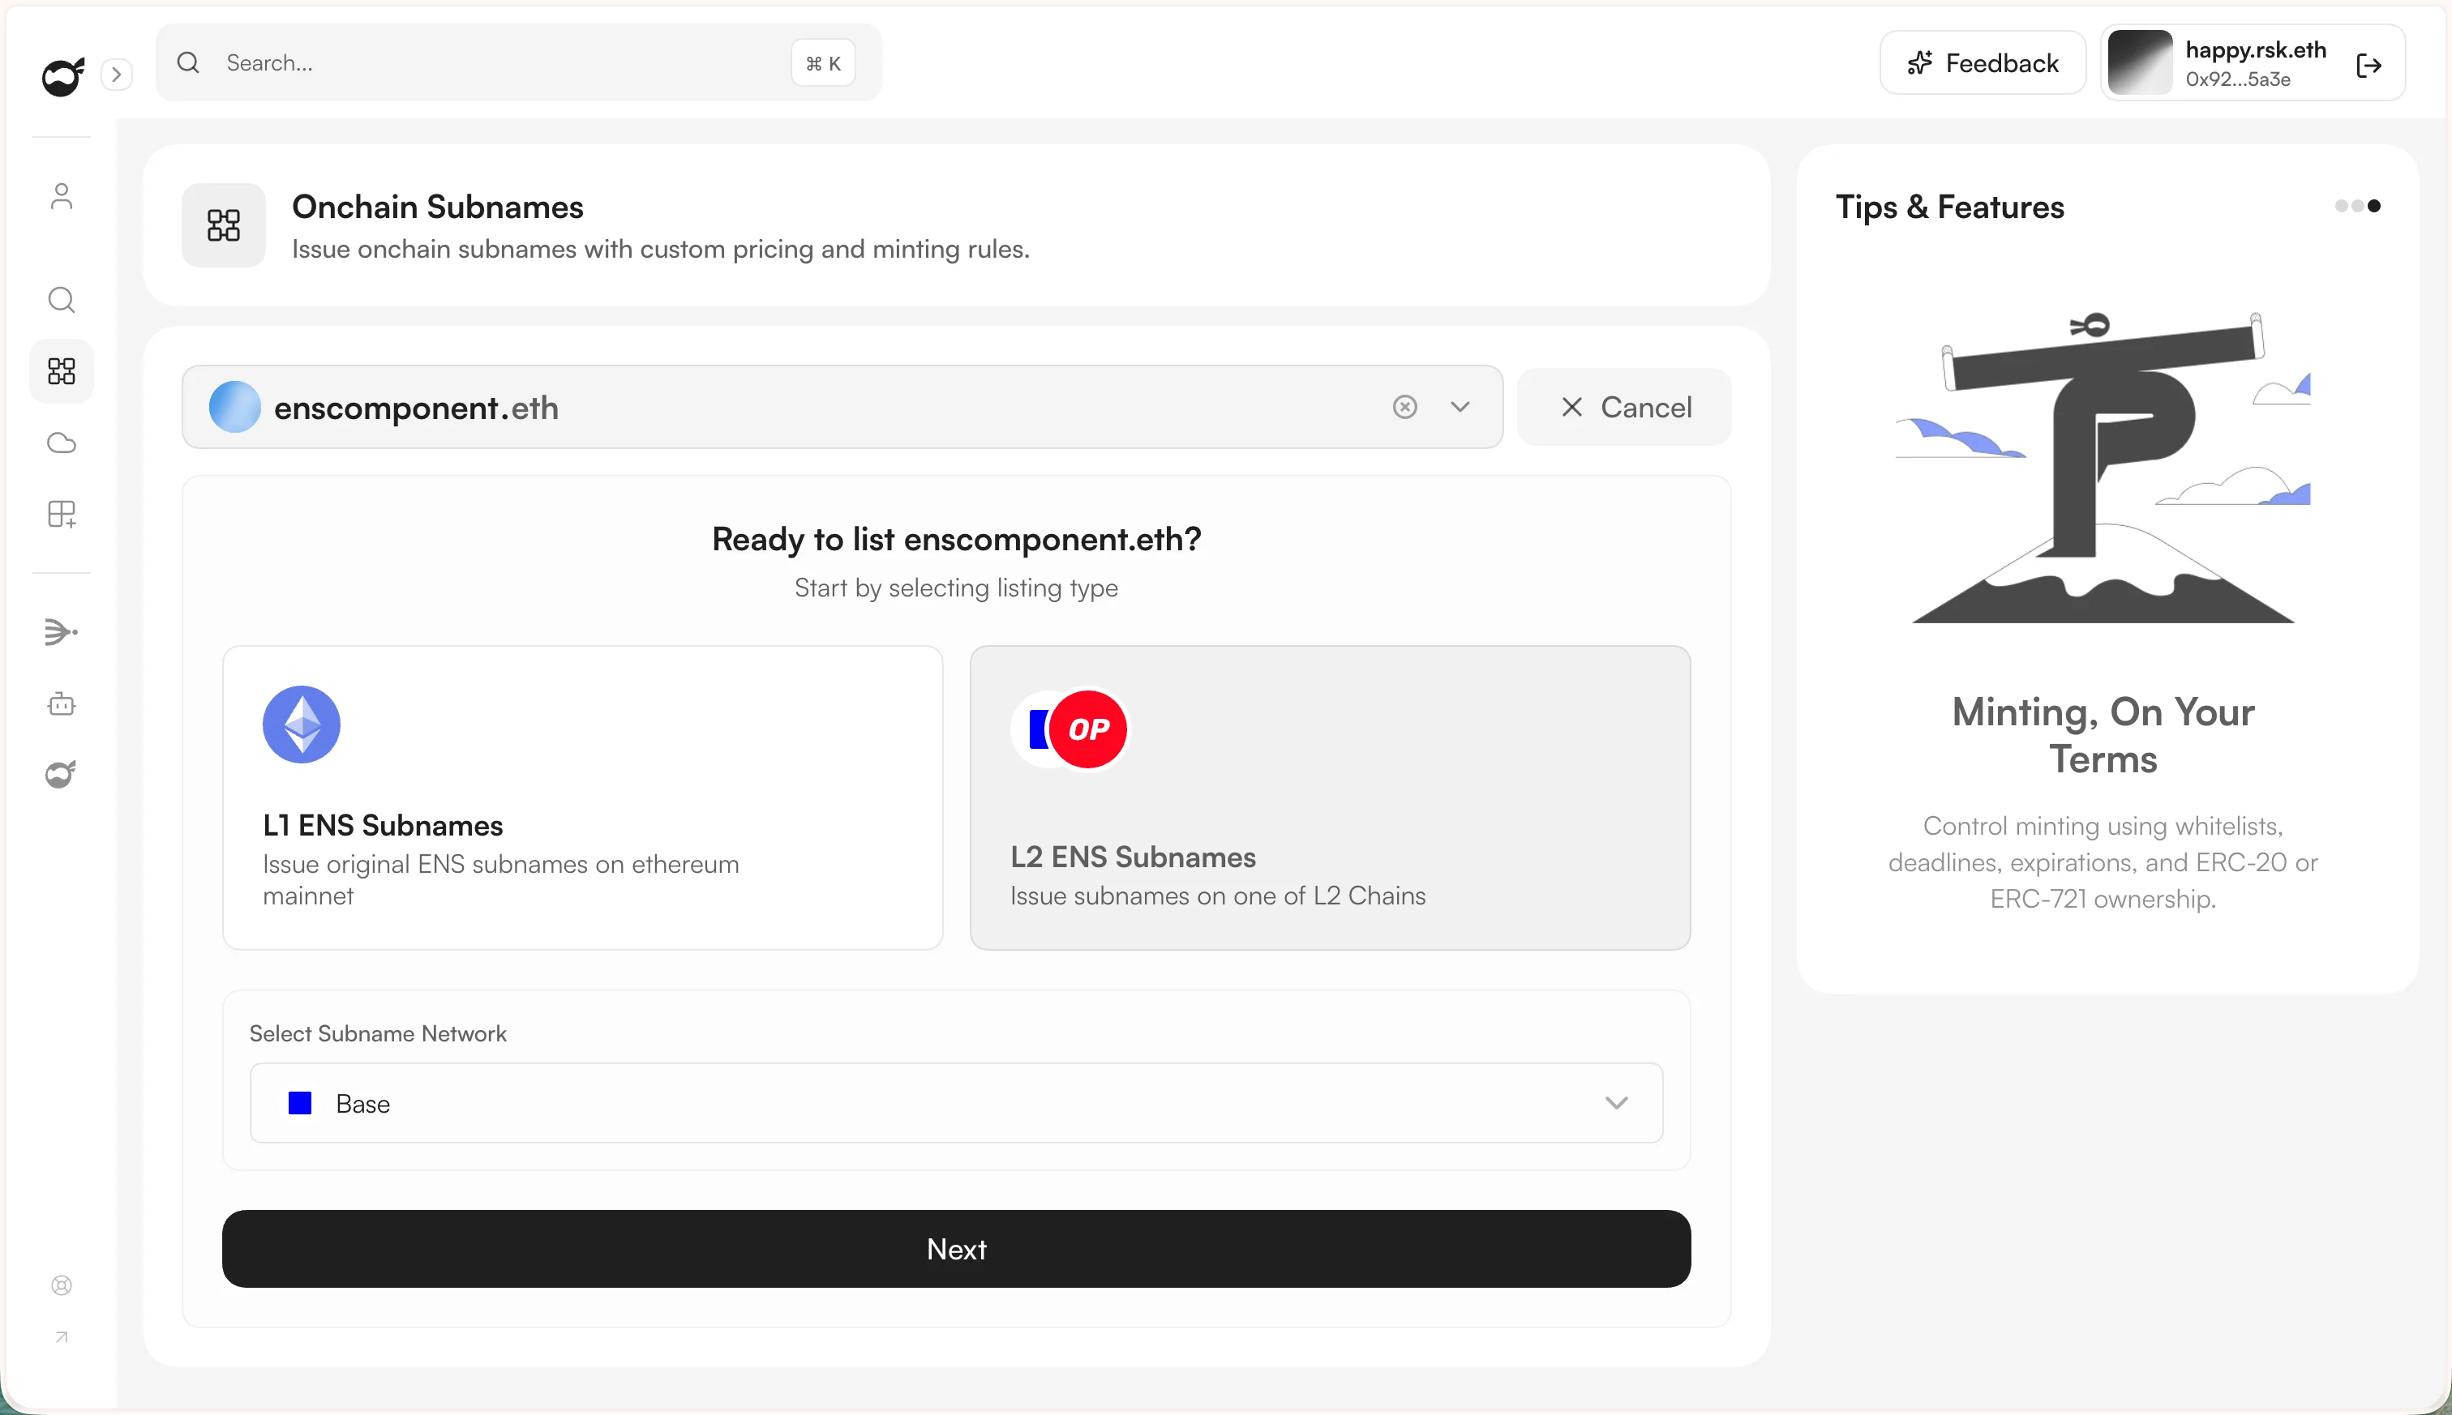Click the Onchain Subnames header icon

[224, 225]
